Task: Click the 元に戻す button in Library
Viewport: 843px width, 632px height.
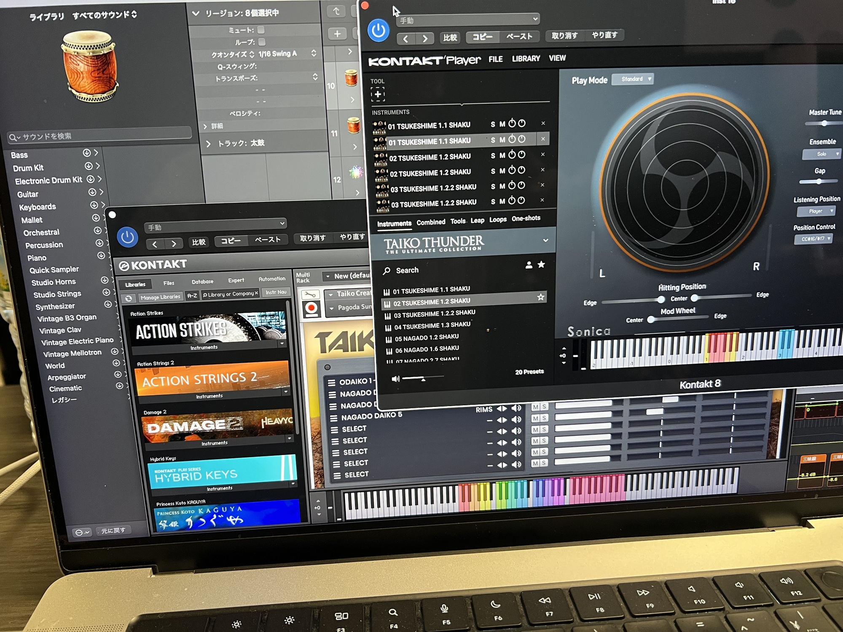Action: (113, 530)
